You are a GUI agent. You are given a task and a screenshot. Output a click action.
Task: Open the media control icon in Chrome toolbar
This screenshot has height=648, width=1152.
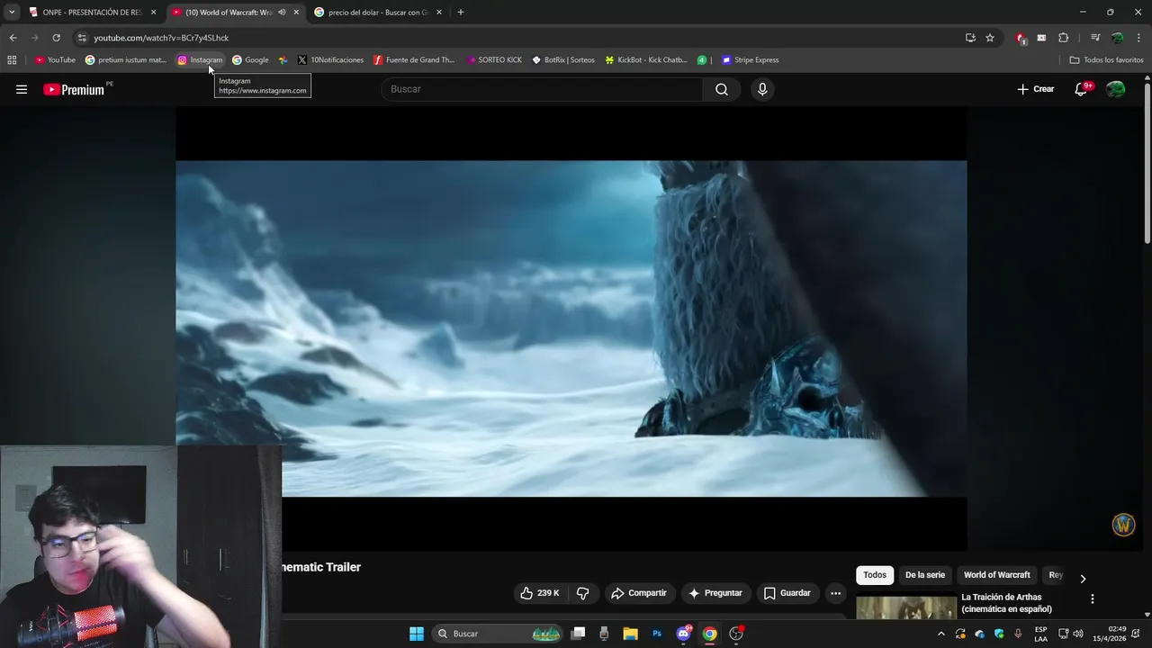pos(1095,38)
